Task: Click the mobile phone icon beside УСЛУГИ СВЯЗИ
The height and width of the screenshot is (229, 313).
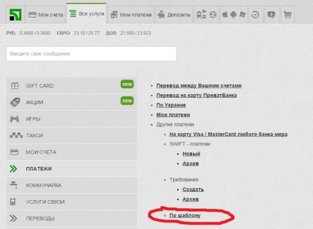Action: coord(13,202)
